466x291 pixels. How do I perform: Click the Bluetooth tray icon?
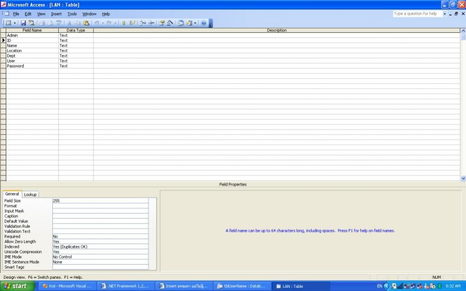[x=439, y=286]
